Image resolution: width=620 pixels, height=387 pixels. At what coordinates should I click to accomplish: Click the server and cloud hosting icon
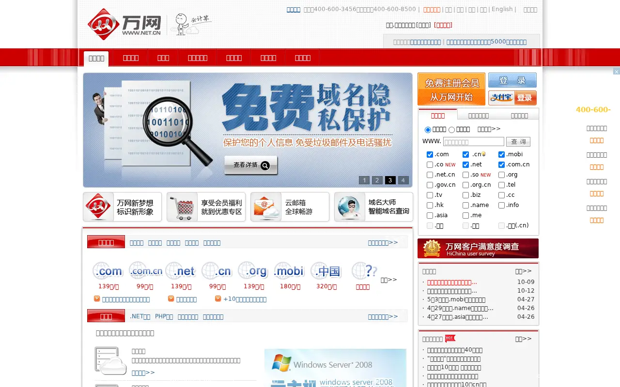click(x=110, y=361)
